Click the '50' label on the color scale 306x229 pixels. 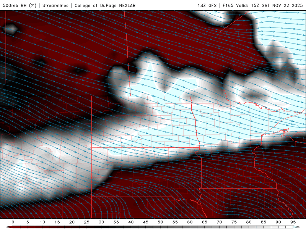(160, 222)
